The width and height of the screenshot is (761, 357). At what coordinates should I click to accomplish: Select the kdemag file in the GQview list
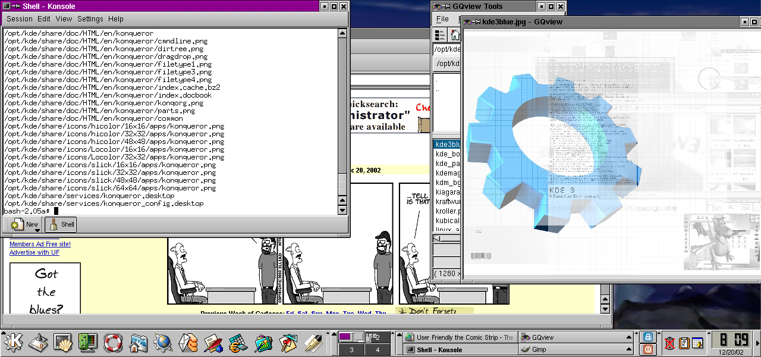point(448,173)
